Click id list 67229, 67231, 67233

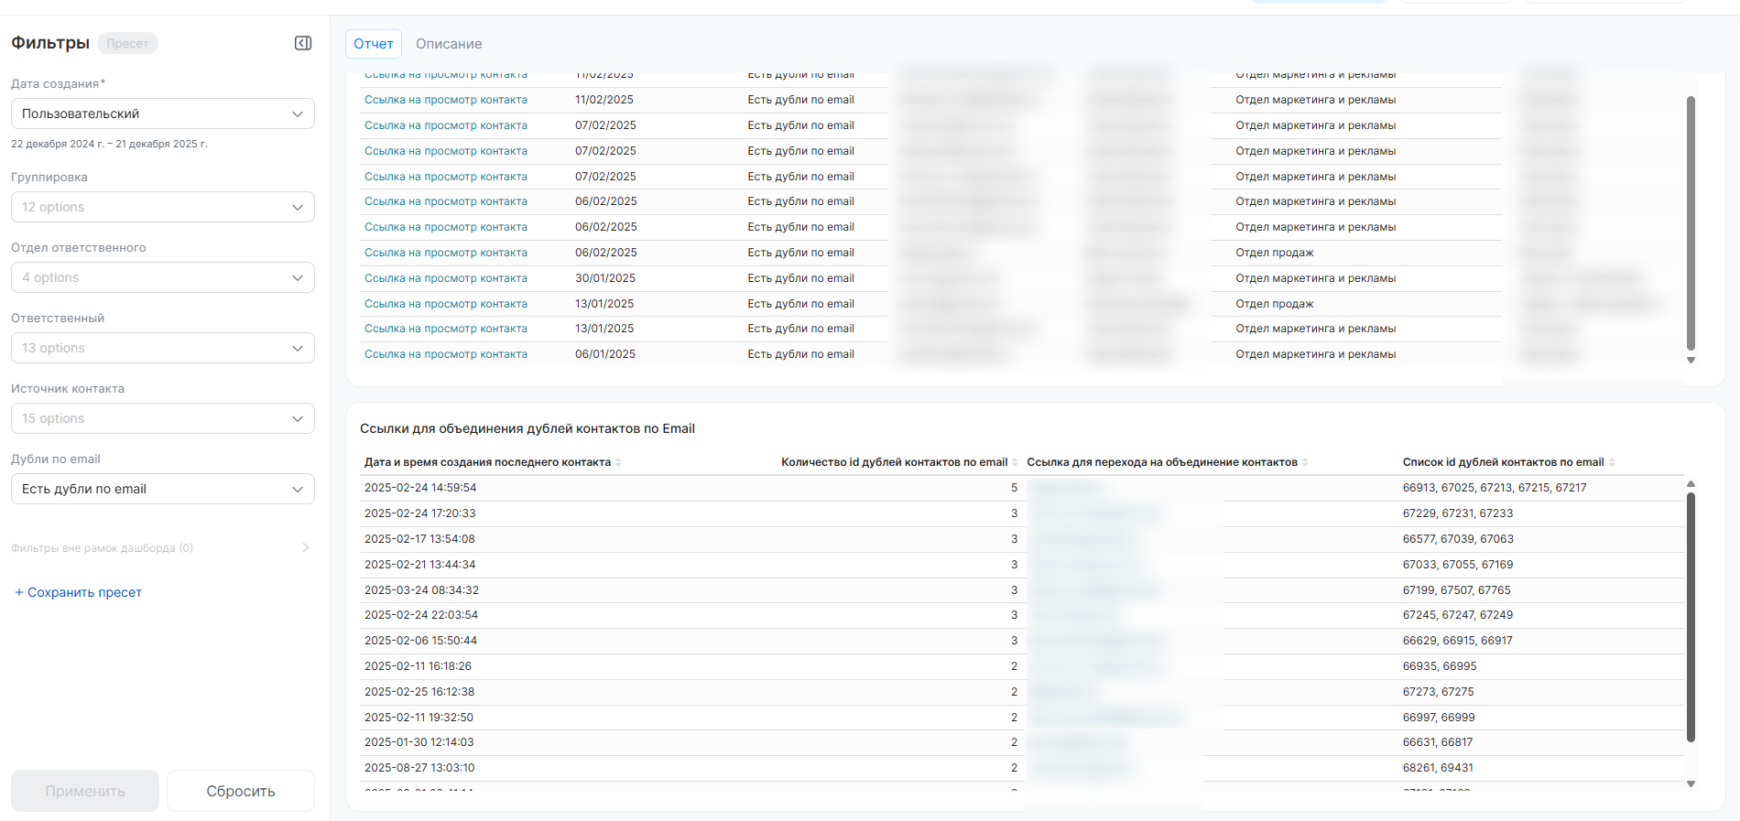pos(1458,513)
